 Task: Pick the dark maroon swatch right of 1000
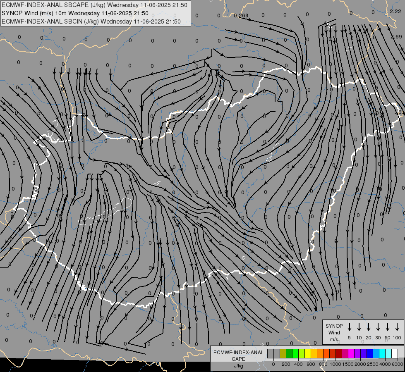(339, 353)
